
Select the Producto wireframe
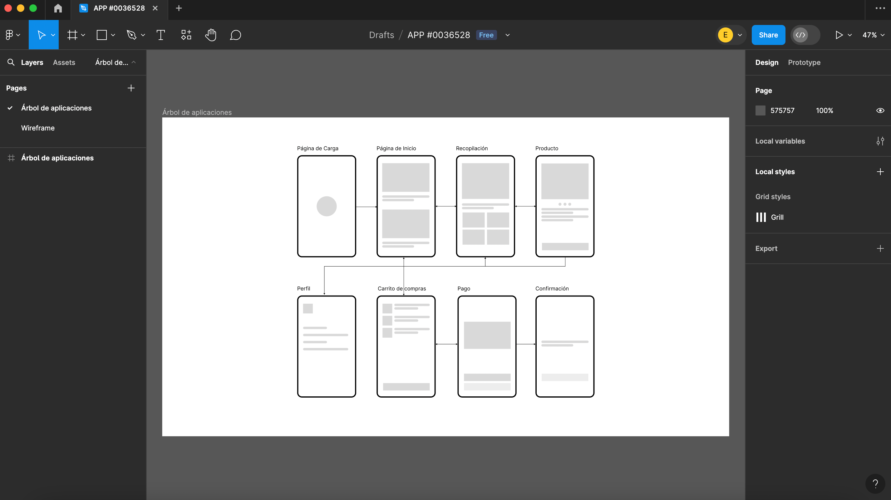click(x=565, y=206)
